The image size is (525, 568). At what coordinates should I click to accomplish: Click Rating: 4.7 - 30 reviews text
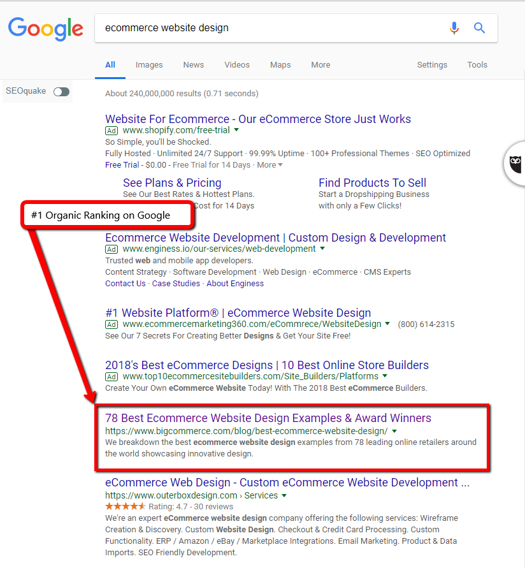click(191, 506)
